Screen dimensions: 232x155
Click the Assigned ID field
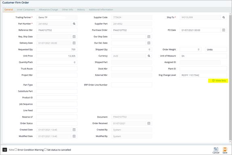[x=200, y=62]
